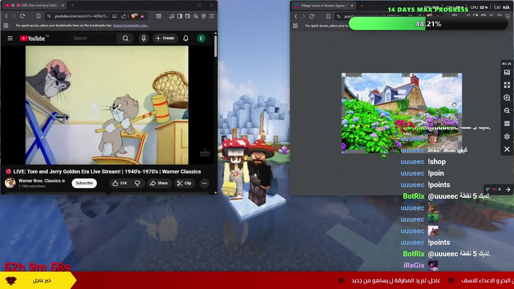Start voice search with the microphone icon
This screenshot has width=514, height=289.
[x=143, y=38]
